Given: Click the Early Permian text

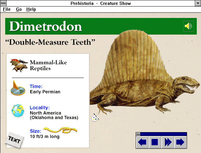Looking at the screenshot, I should (45, 92).
